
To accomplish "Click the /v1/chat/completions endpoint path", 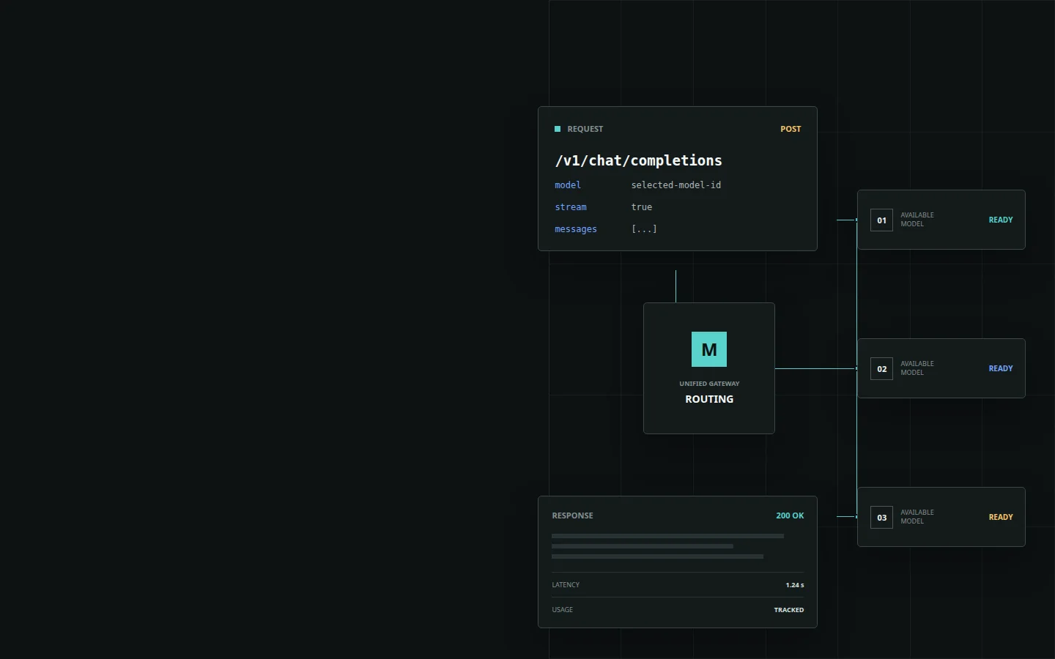I will point(639,160).
